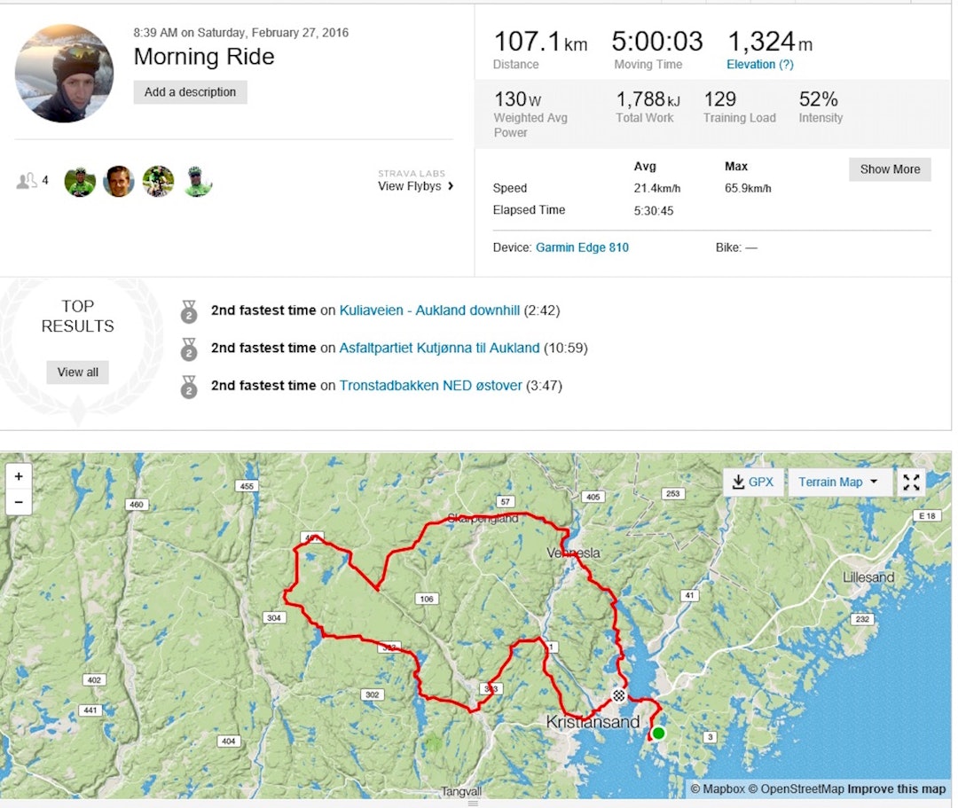Image resolution: width=958 pixels, height=808 pixels.
Task: Click the checkered finish marker on map
Action: [619, 695]
